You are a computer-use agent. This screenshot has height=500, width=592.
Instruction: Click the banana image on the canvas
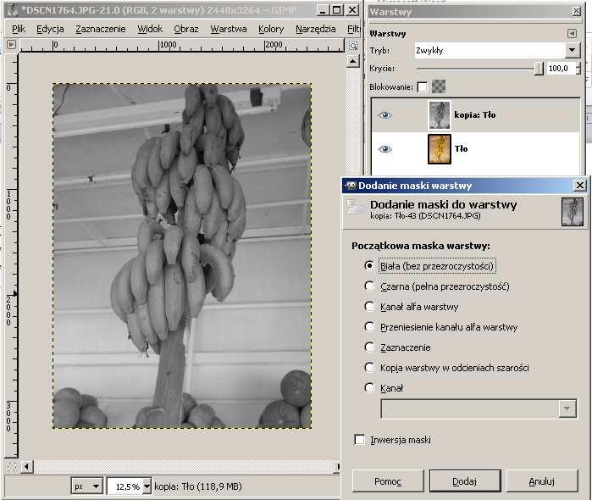coord(182,256)
